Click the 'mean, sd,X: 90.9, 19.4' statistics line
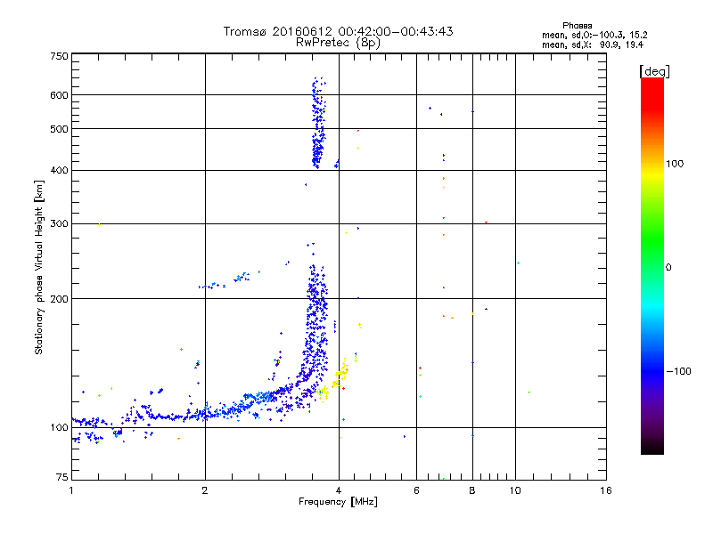713x534 pixels. click(x=593, y=44)
